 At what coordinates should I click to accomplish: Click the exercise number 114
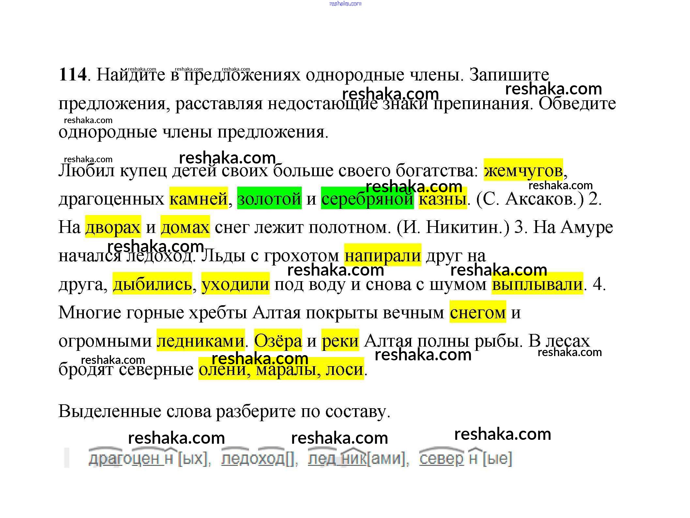(73, 74)
